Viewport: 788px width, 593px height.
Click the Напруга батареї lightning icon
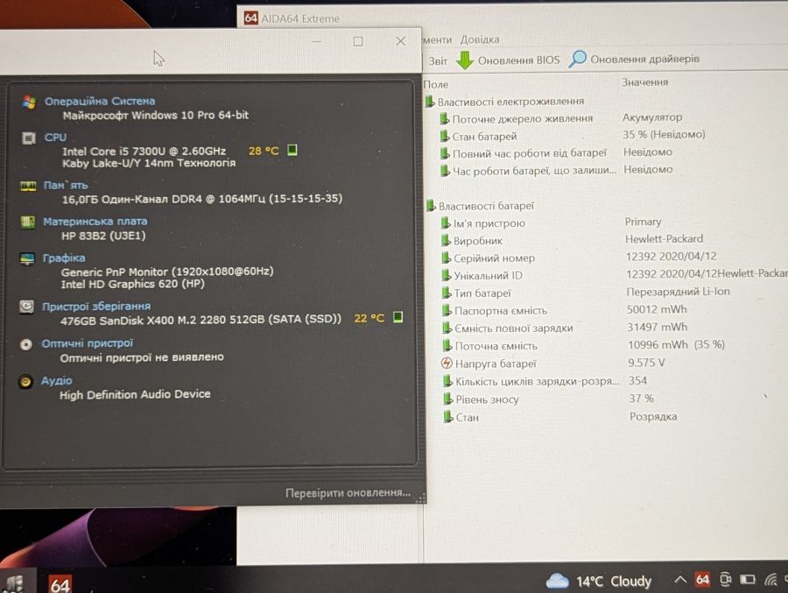447,363
